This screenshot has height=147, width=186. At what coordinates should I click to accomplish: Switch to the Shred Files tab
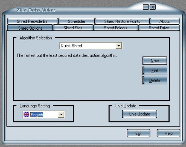click(73, 28)
